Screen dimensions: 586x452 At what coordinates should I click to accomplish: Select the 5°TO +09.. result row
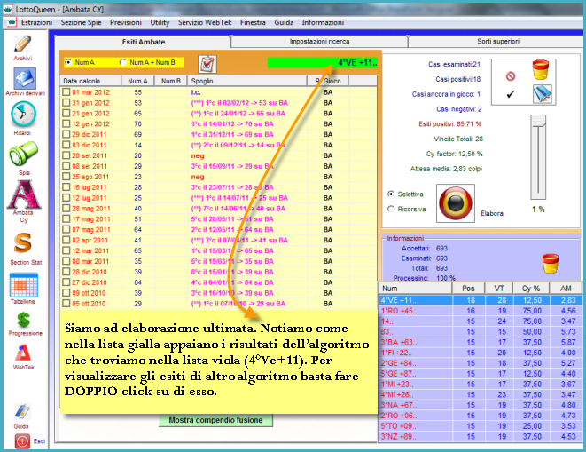pos(481,426)
